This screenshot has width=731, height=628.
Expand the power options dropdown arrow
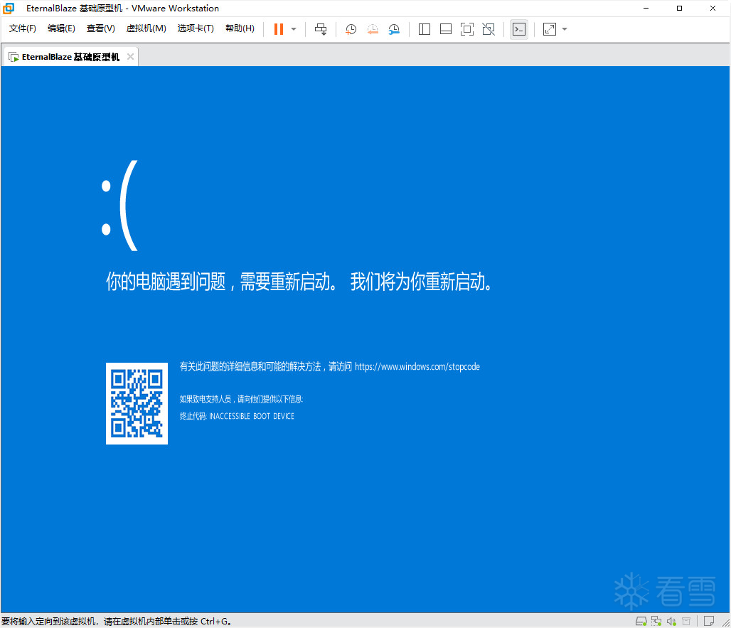(x=294, y=29)
